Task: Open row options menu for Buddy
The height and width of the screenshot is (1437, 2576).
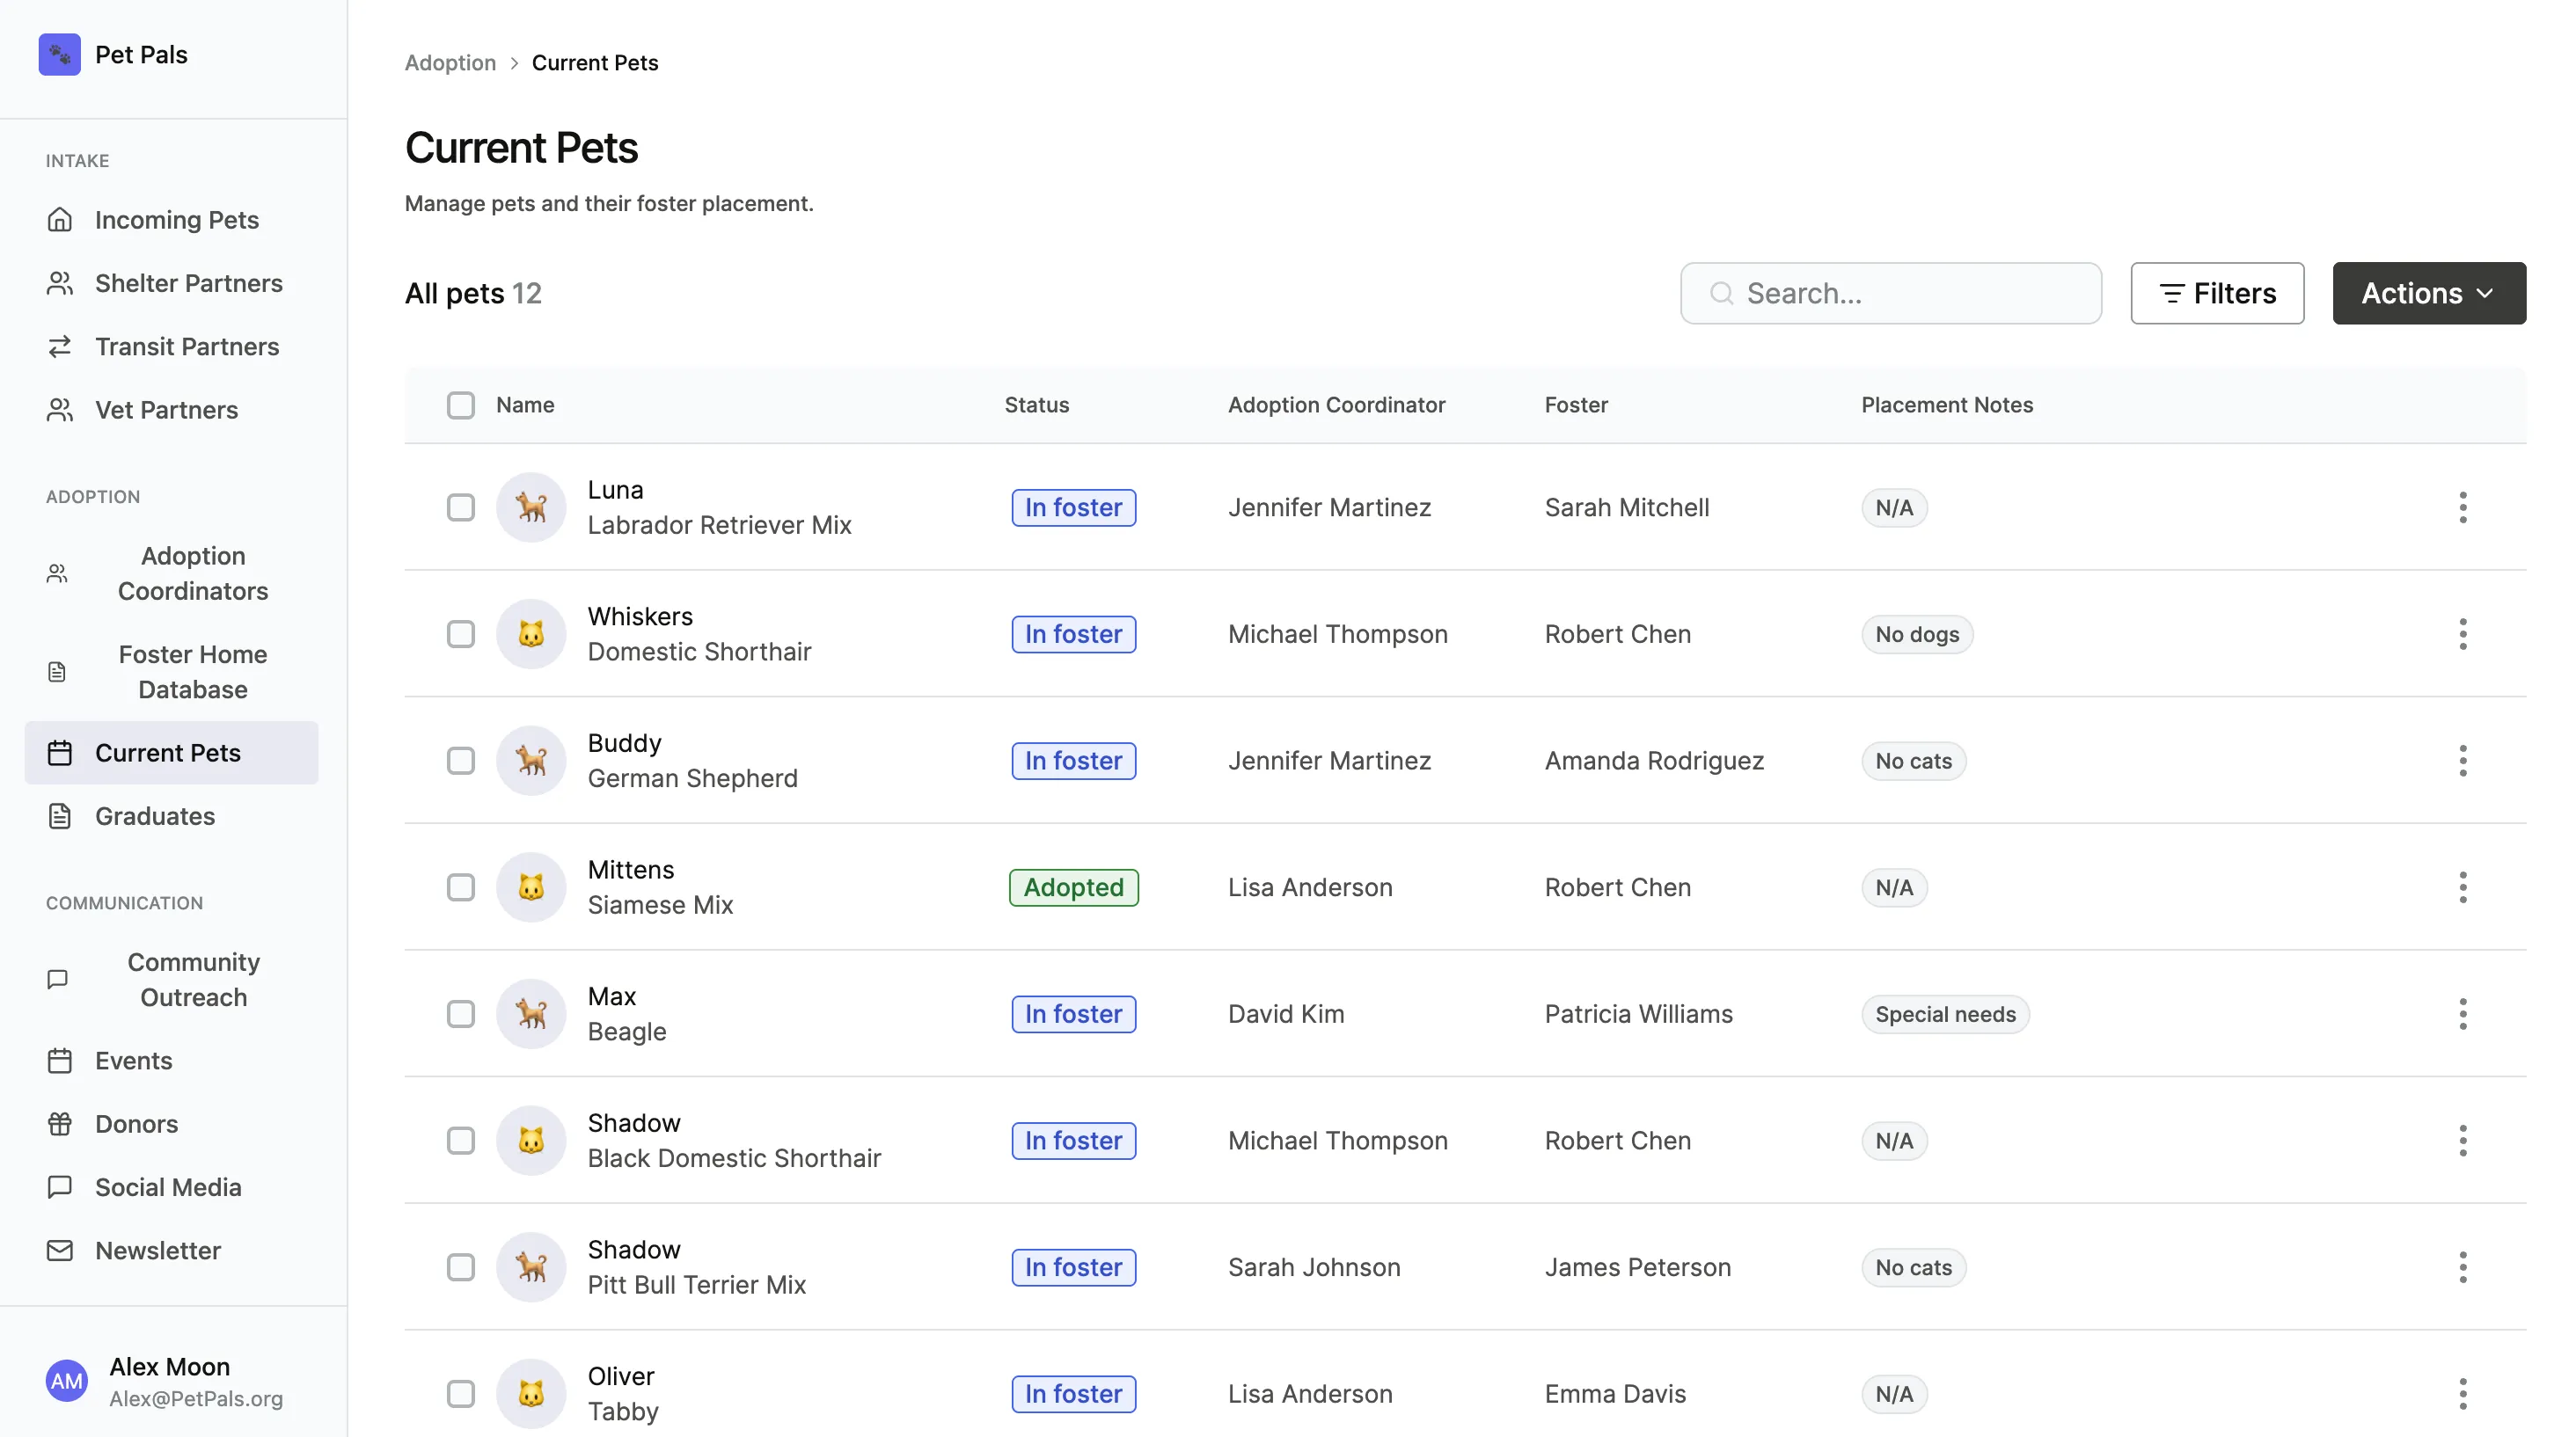Action: [2463, 761]
